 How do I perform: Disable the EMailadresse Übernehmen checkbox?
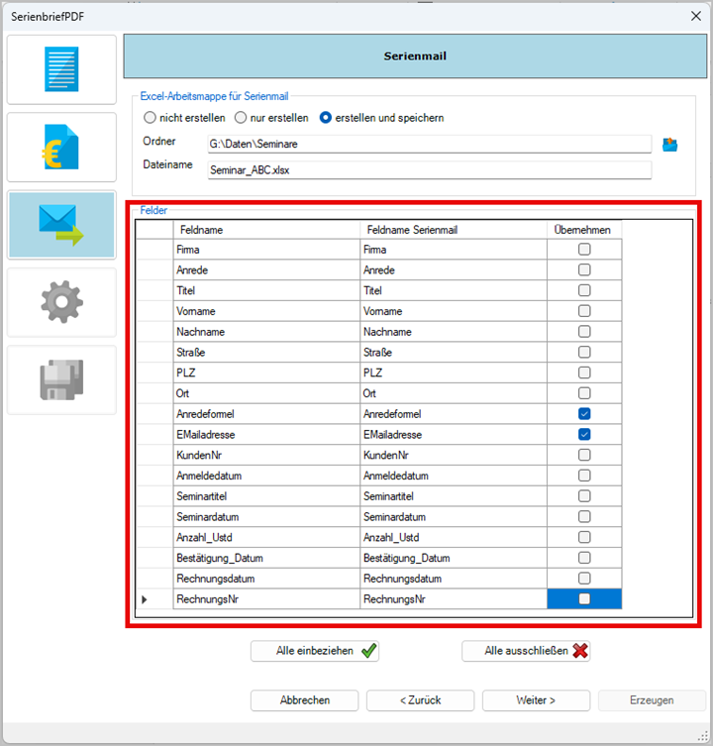(x=584, y=435)
